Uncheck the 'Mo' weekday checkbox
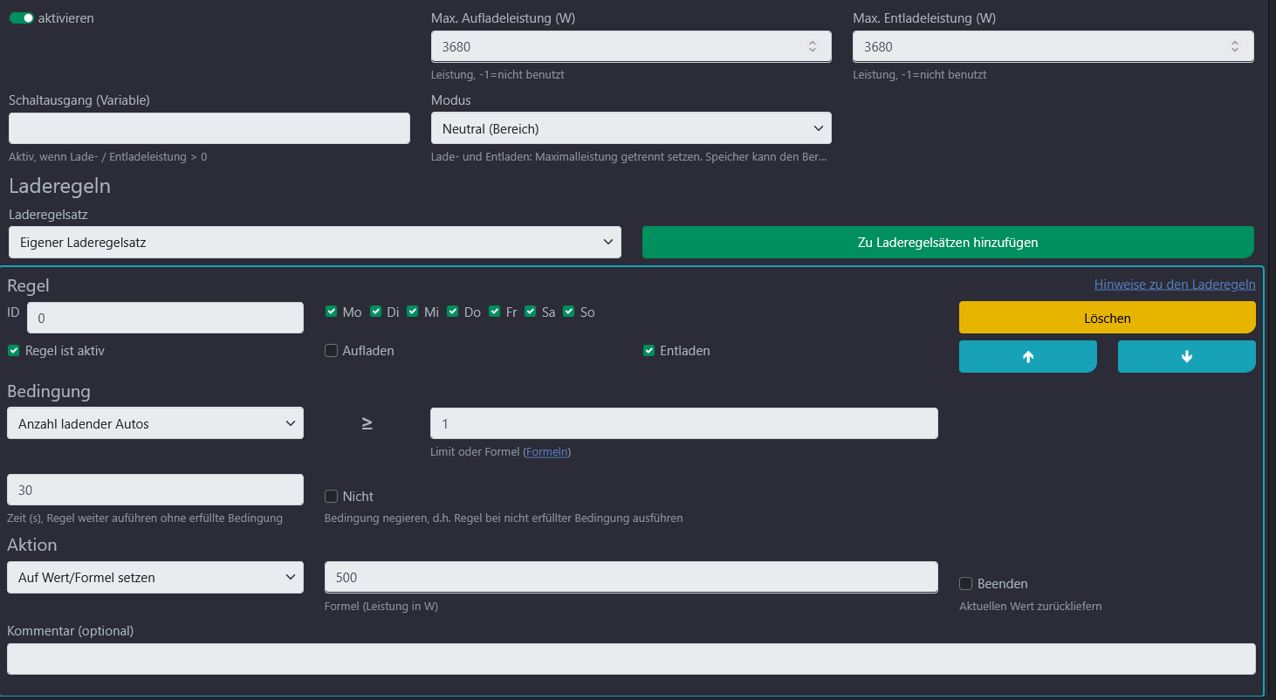This screenshot has height=700, width=1276. coord(332,312)
